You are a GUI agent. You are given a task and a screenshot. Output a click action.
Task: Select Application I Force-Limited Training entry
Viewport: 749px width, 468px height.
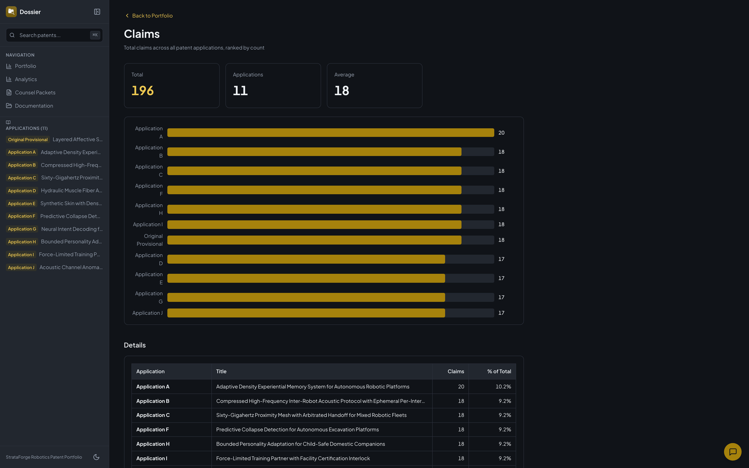coord(54,255)
